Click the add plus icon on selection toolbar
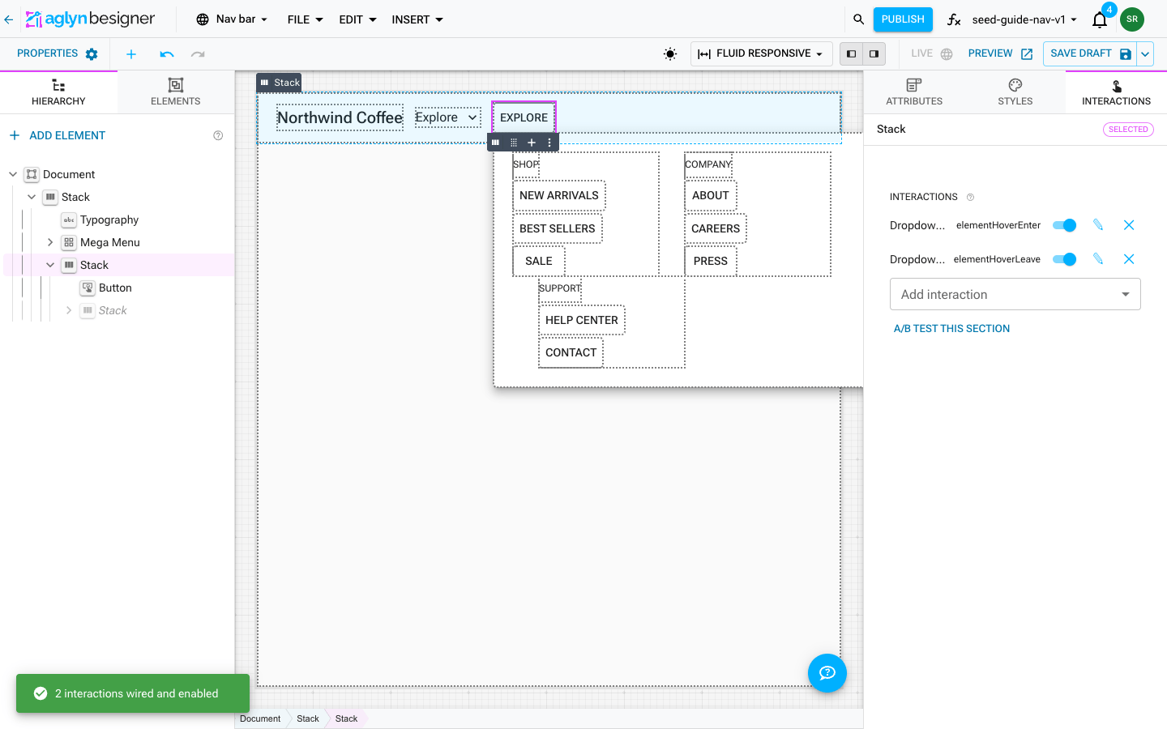This screenshot has height=729, width=1167. click(532, 143)
